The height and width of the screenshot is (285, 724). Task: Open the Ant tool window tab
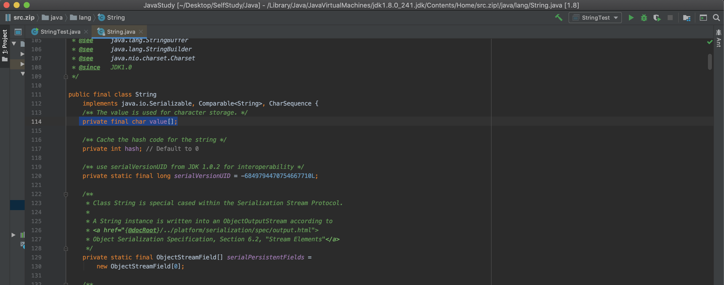719,39
